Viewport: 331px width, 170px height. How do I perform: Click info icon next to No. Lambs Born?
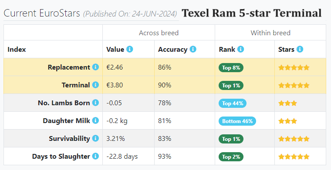click(x=95, y=103)
